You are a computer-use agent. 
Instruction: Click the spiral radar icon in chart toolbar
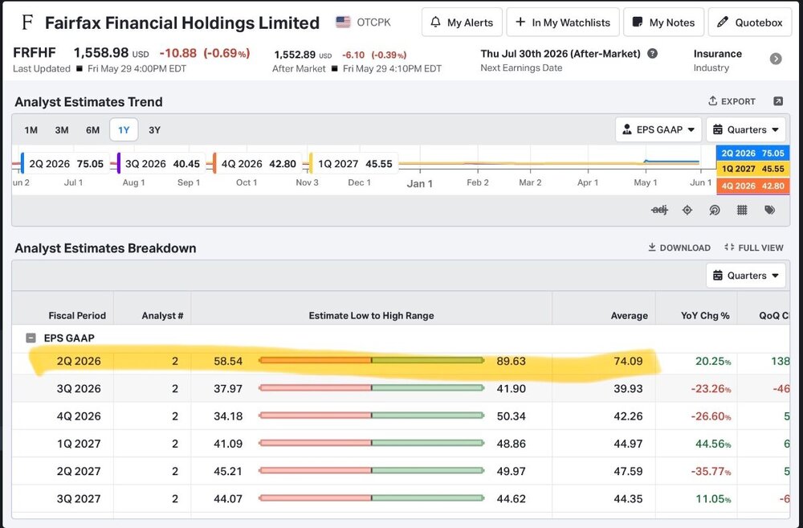(715, 210)
